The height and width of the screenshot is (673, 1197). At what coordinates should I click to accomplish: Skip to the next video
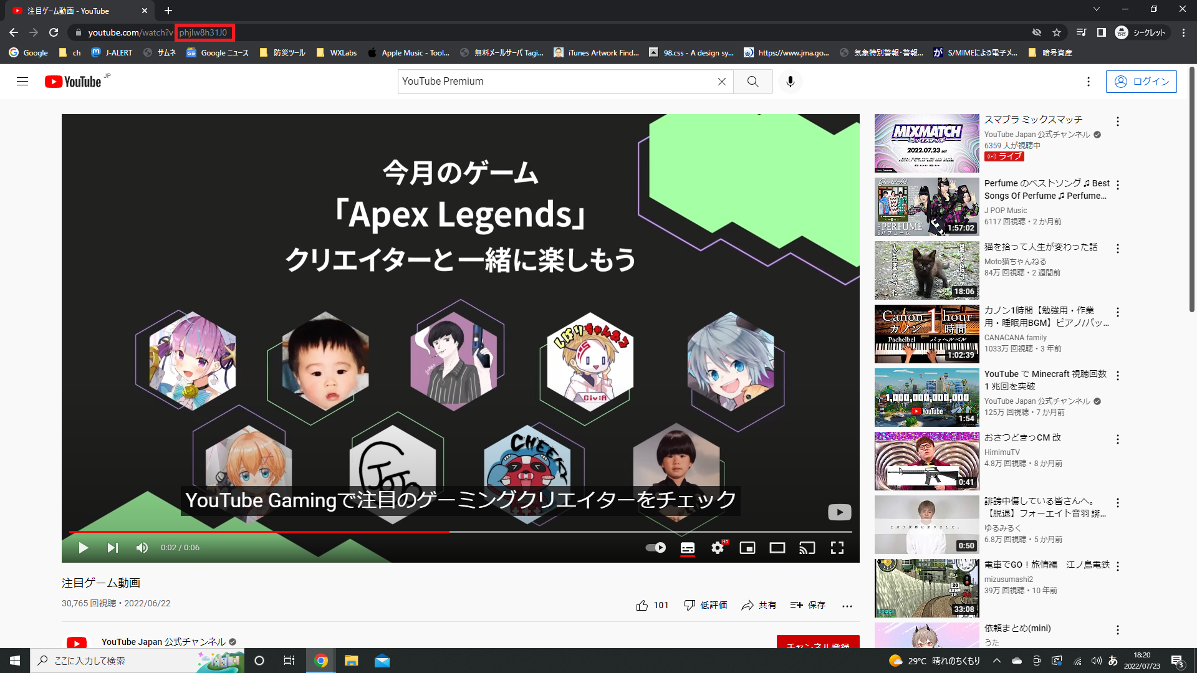point(112,548)
